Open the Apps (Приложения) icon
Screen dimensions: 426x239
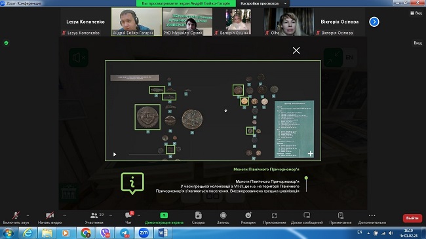(275, 215)
